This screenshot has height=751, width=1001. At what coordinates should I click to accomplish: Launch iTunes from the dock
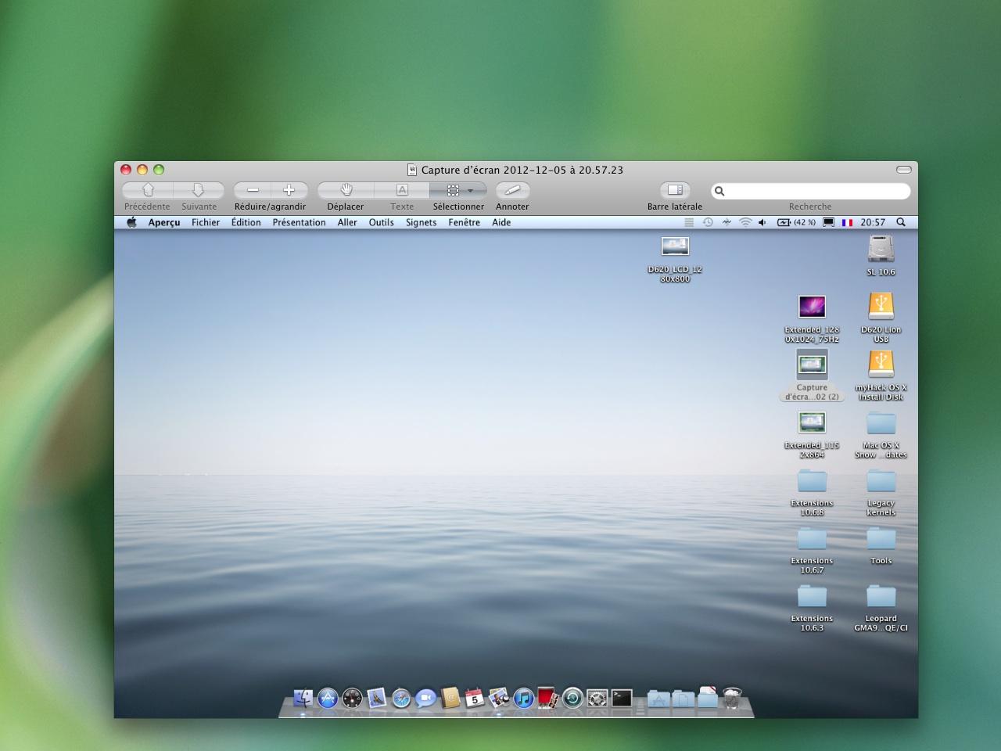[524, 698]
